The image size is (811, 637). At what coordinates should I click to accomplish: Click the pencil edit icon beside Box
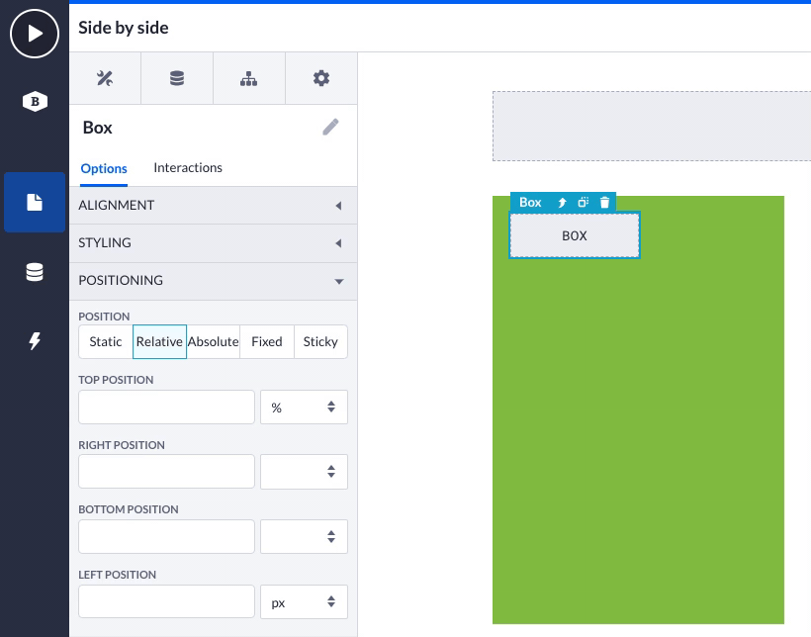click(330, 128)
